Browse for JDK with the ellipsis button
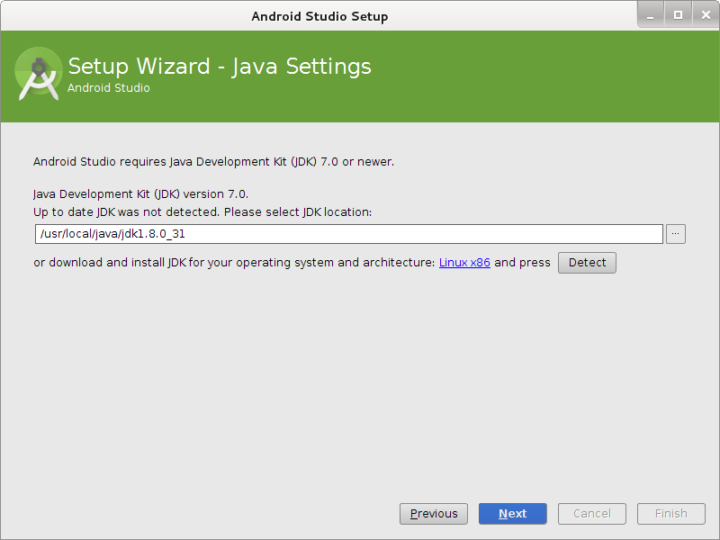This screenshot has width=720, height=540. pyautogui.click(x=676, y=234)
